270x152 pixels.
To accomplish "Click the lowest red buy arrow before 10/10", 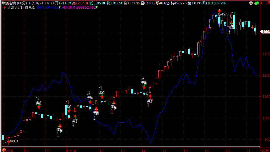I will click(60, 126).
